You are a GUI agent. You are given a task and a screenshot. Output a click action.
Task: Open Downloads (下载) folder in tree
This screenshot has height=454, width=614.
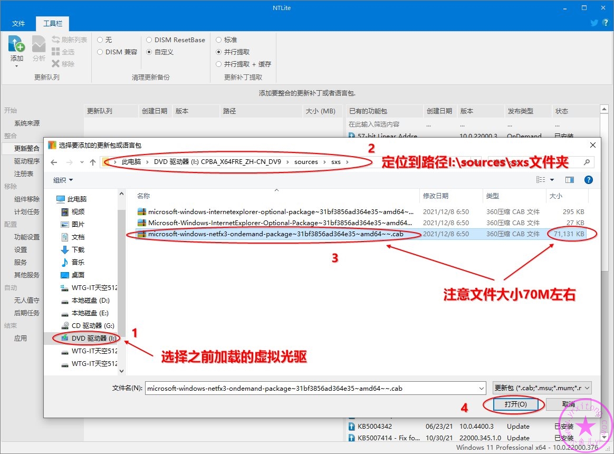point(73,250)
